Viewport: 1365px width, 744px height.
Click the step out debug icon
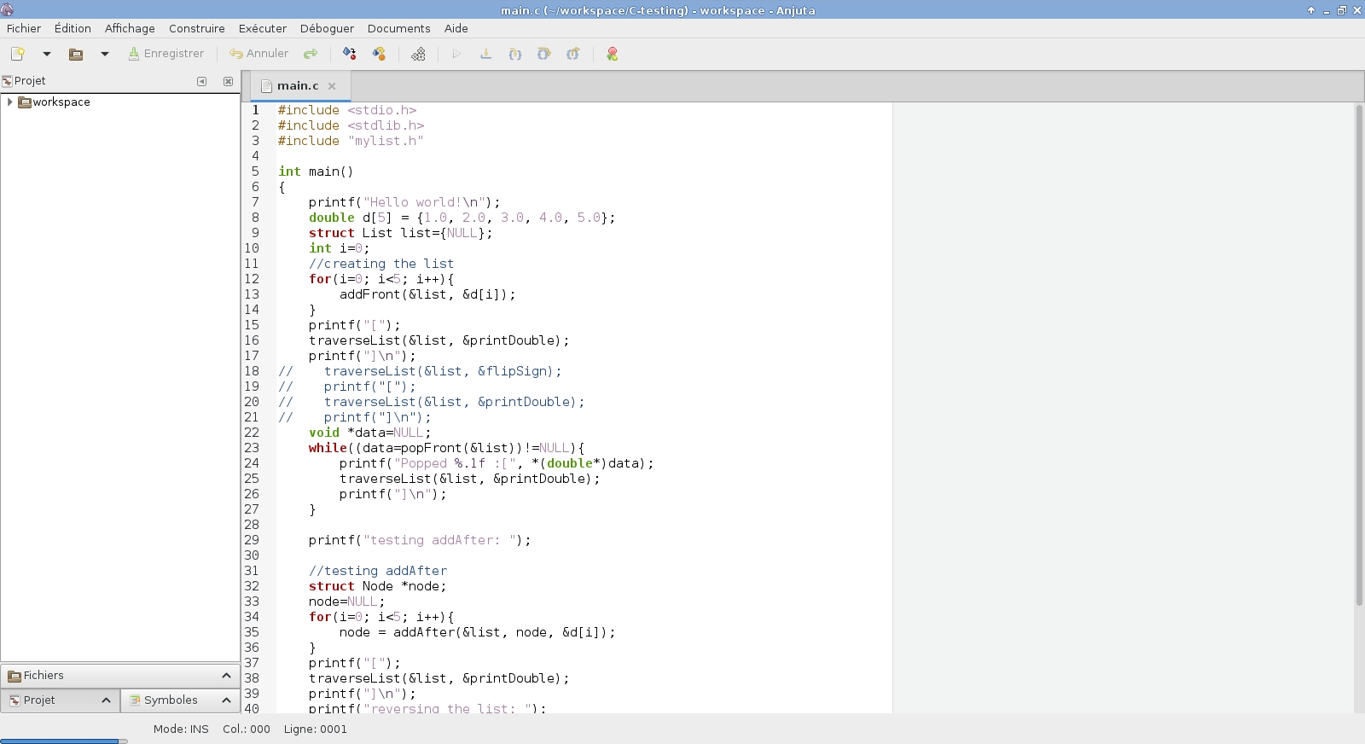pyautogui.click(x=572, y=54)
